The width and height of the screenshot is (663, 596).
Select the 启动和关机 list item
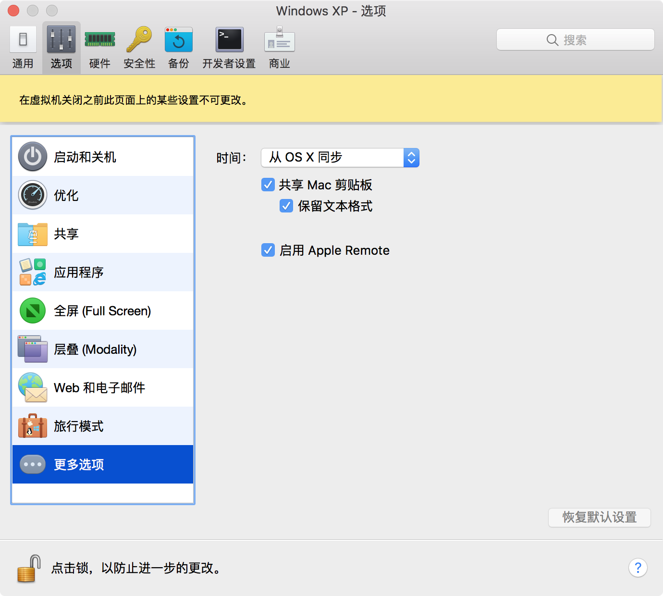[x=103, y=157]
